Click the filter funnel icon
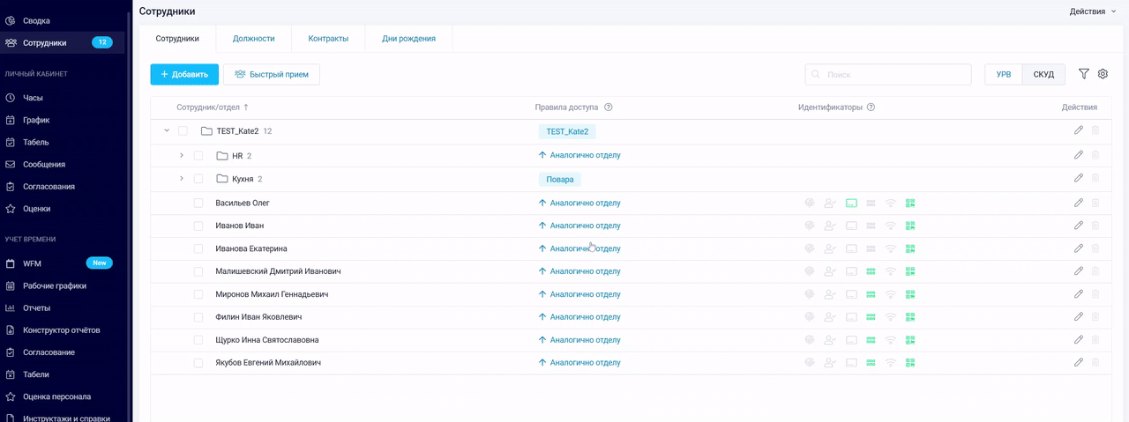 1084,74
